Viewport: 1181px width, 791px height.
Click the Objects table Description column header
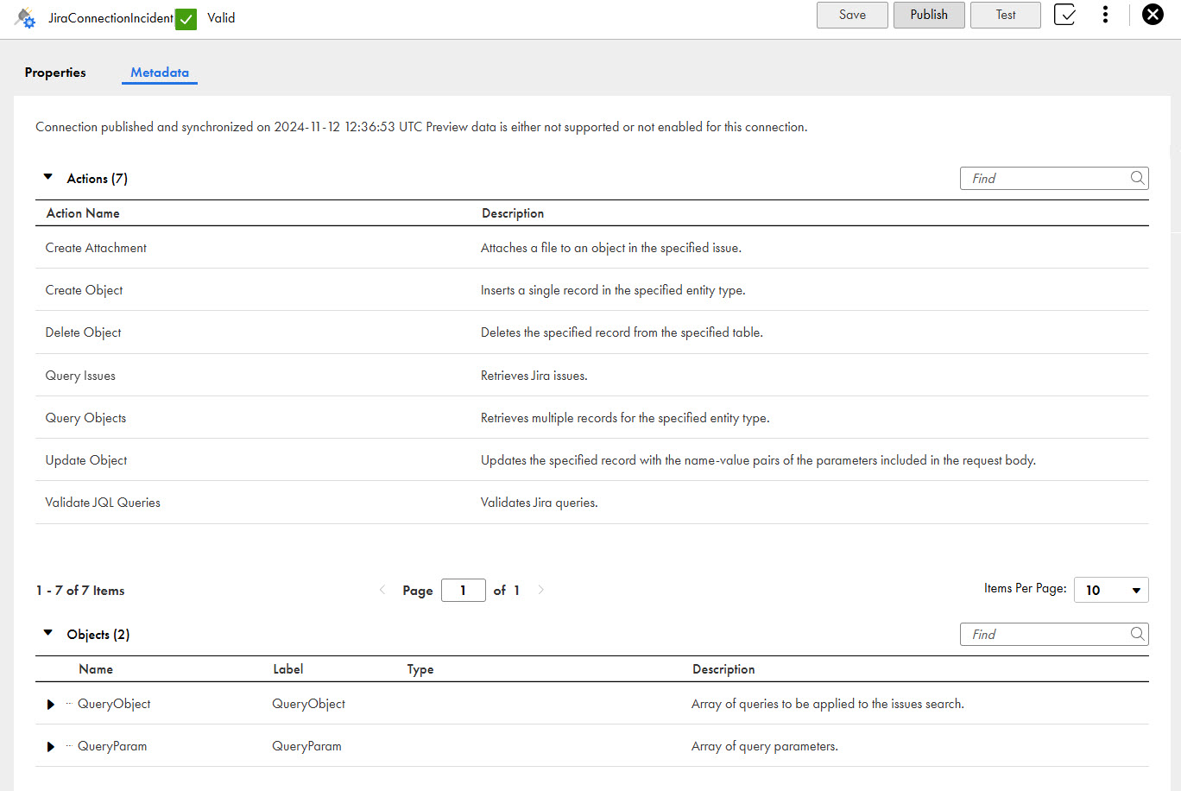[723, 669]
